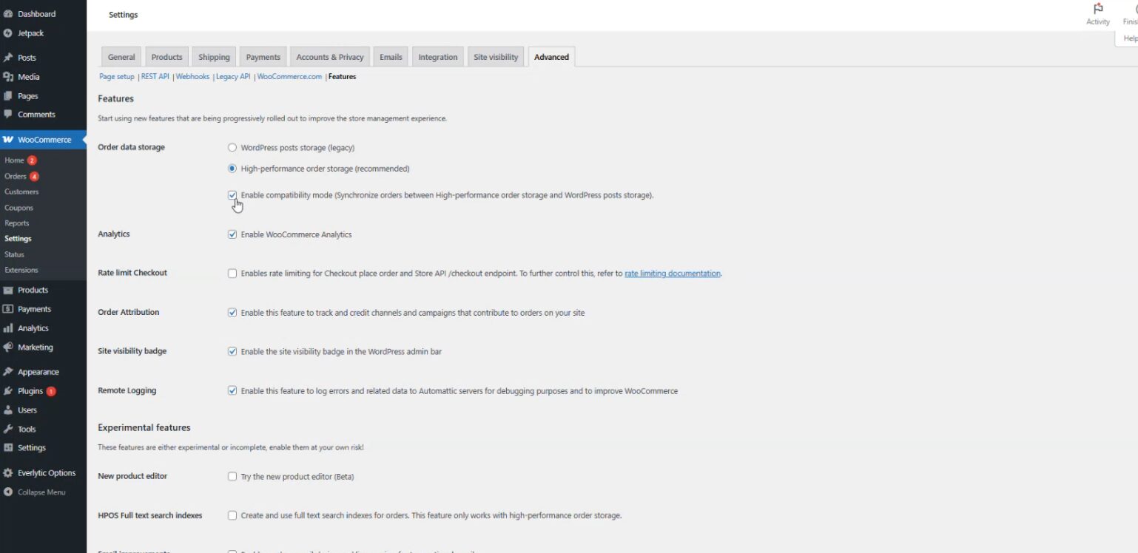The image size is (1138, 553).
Task: Expand the Help panel tab
Action: click(x=1129, y=38)
